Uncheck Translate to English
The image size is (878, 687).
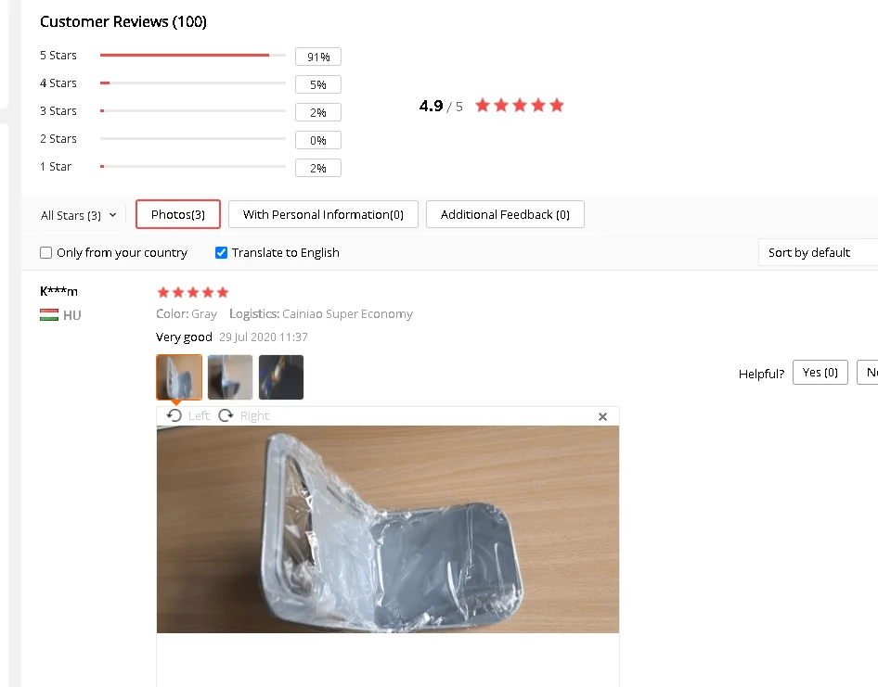click(221, 253)
